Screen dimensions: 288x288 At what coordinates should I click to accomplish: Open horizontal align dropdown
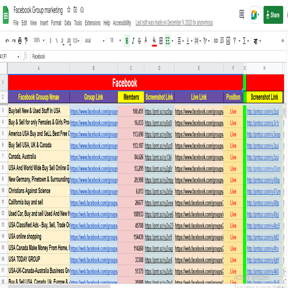tap(181, 41)
